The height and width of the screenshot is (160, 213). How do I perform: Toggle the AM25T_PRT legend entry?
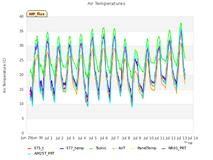[41, 154]
